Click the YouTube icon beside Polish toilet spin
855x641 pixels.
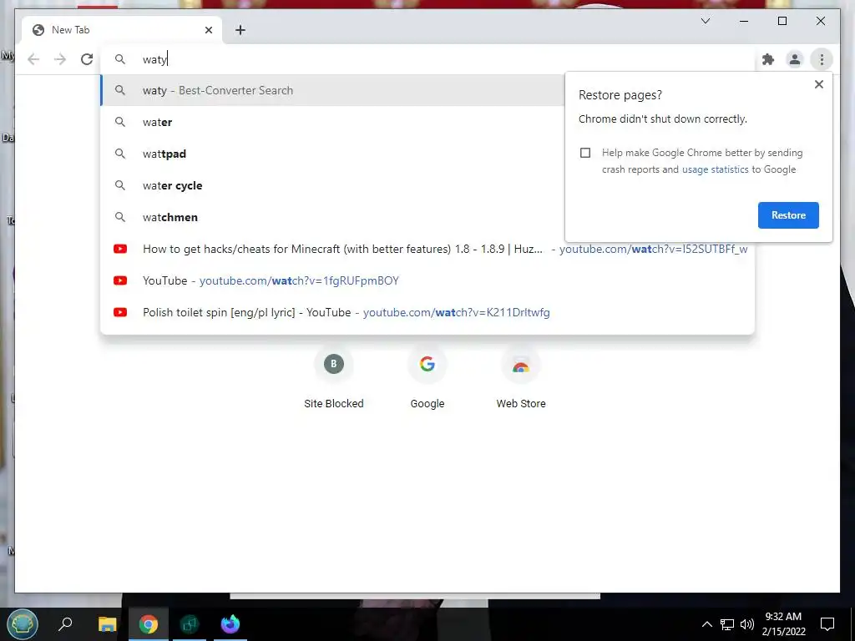[x=120, y=312]
